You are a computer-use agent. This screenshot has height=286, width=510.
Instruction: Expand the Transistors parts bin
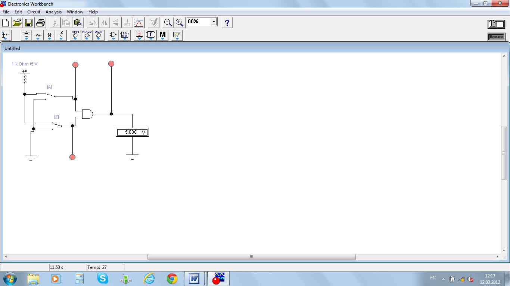point(61,35)
